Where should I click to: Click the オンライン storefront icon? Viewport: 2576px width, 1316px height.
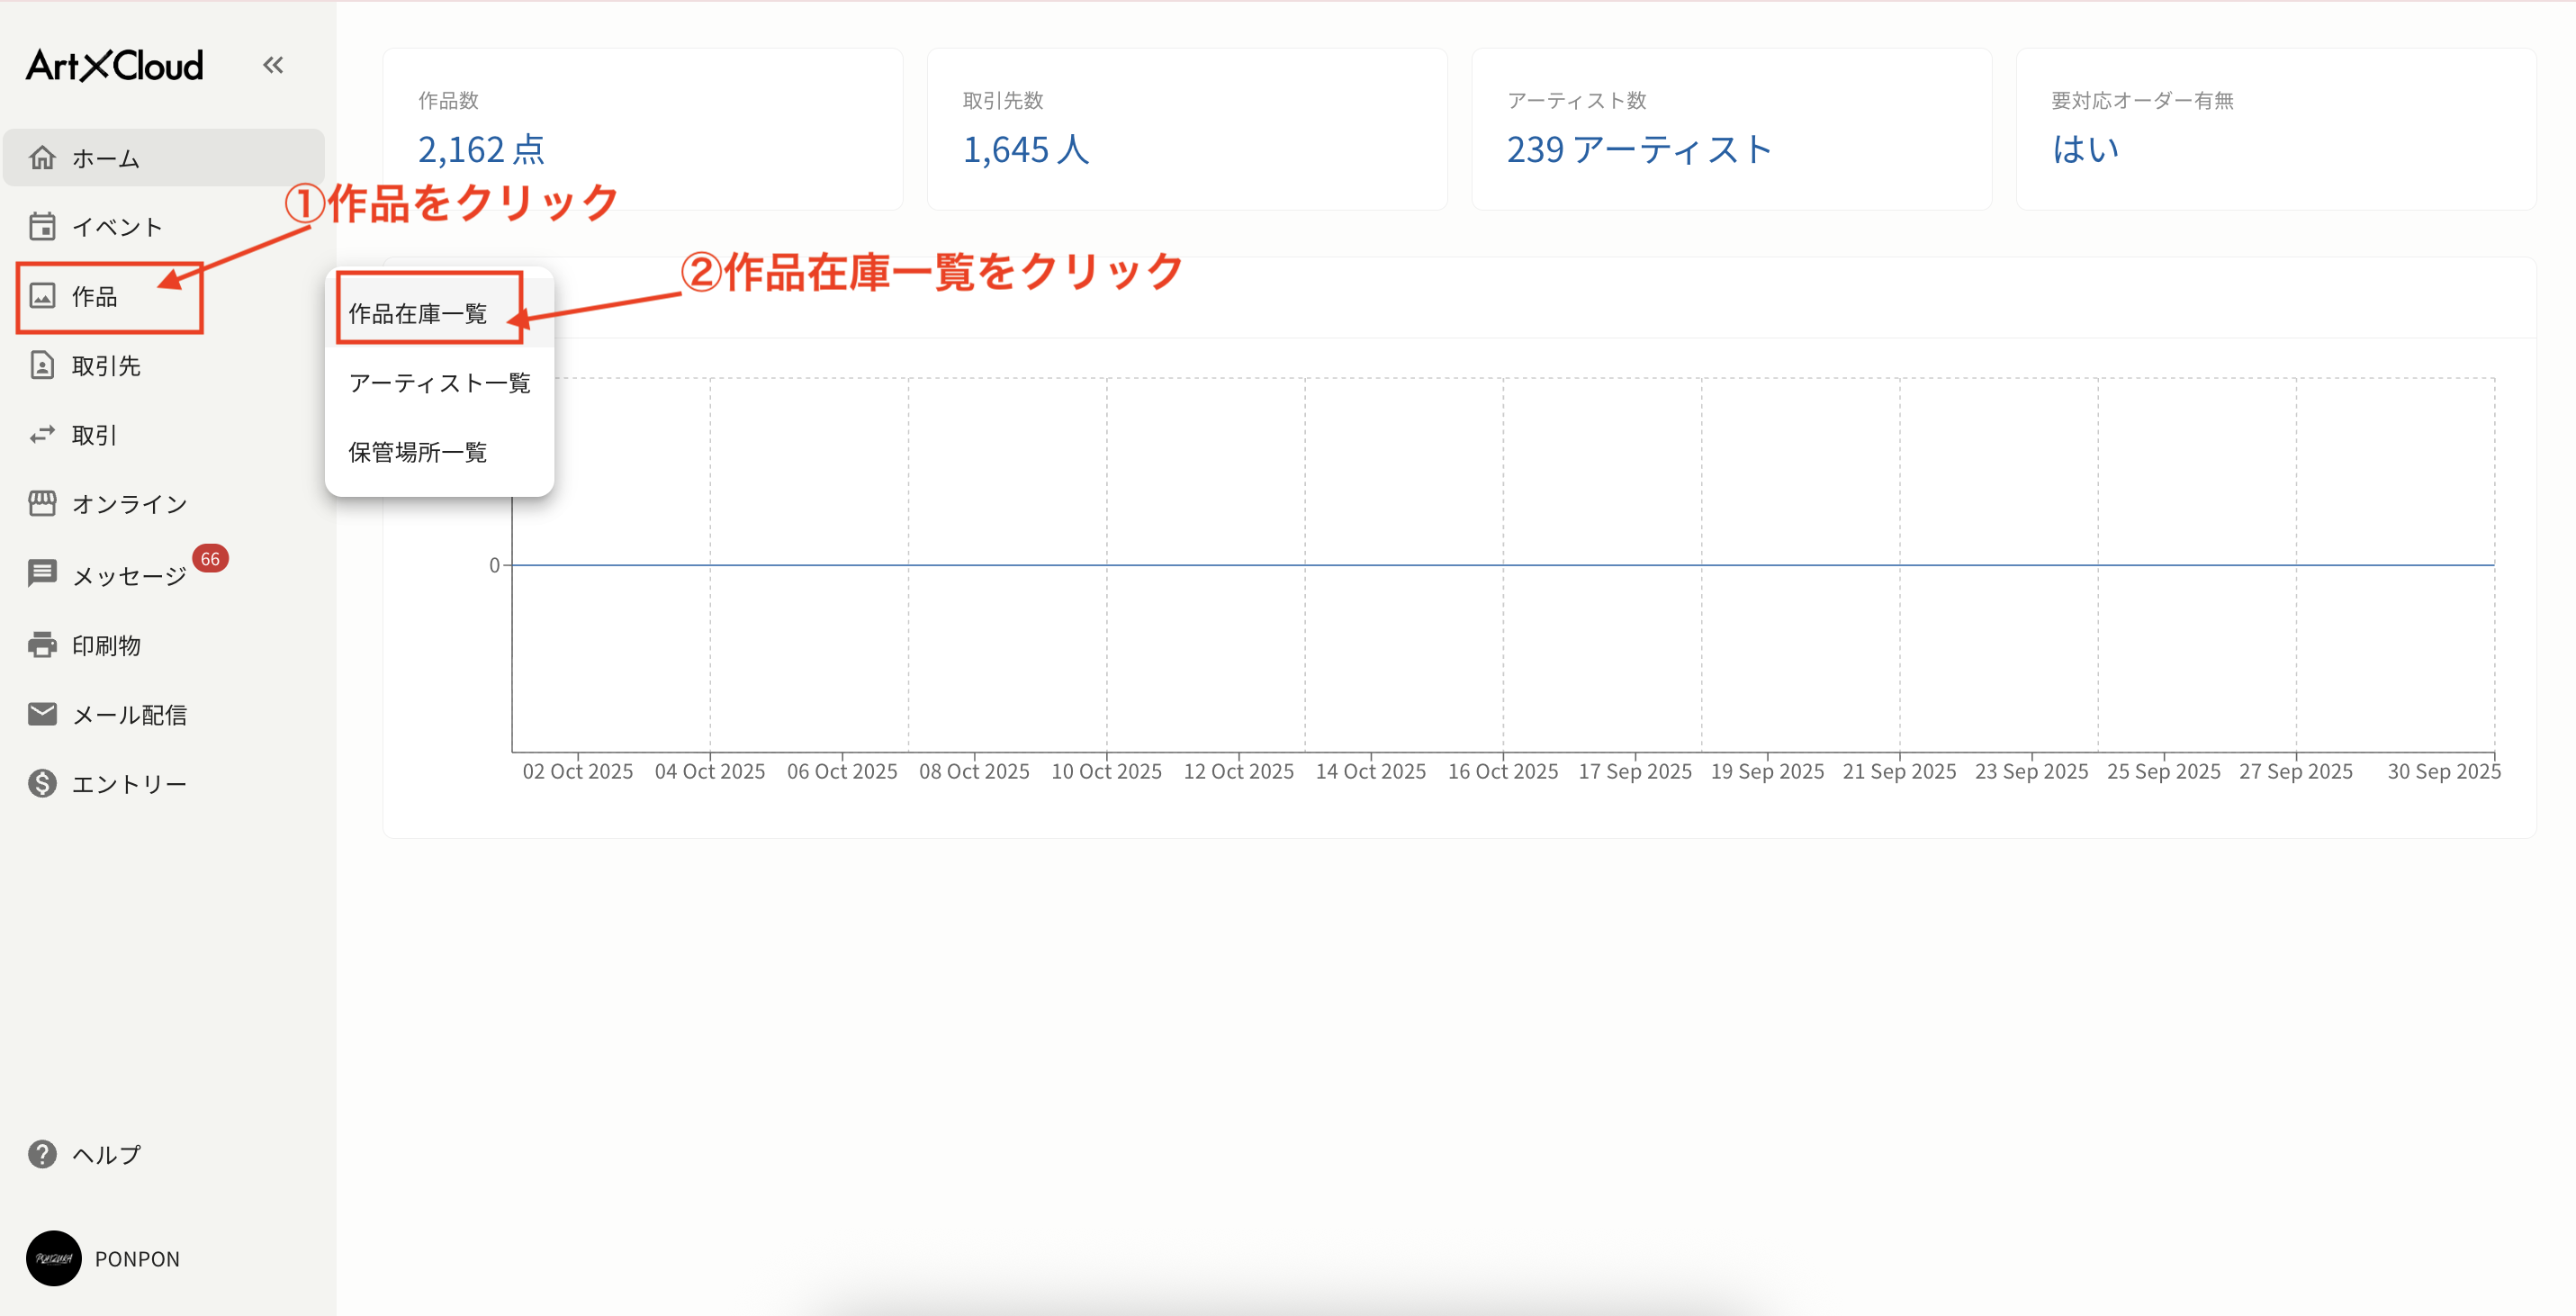click(43, 503)
